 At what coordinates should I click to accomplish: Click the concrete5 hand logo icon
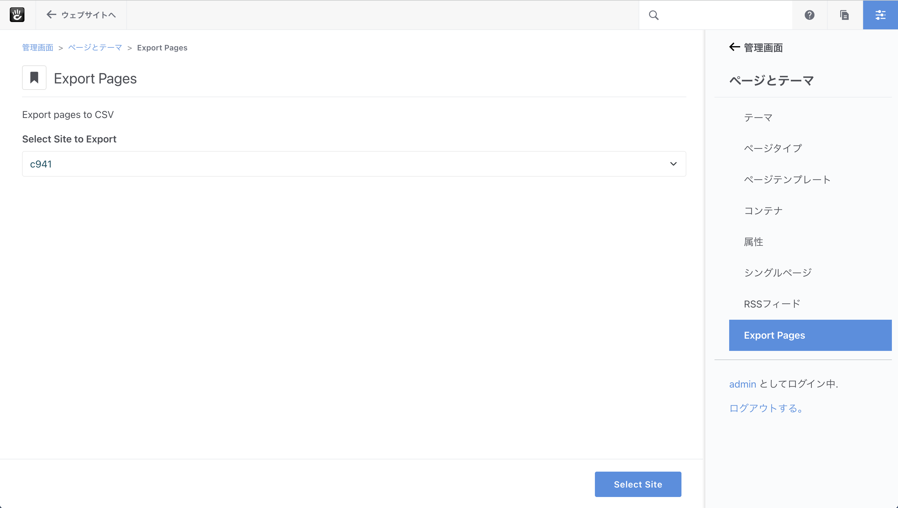pyautogui.click(x=17, y=15)
